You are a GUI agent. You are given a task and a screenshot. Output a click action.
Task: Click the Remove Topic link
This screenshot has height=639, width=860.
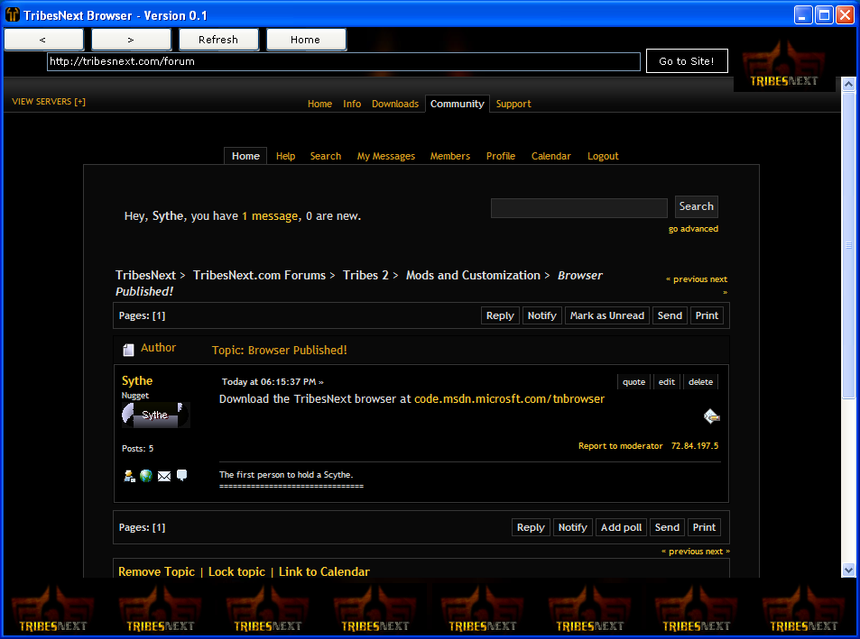click(x=156, y=571)
